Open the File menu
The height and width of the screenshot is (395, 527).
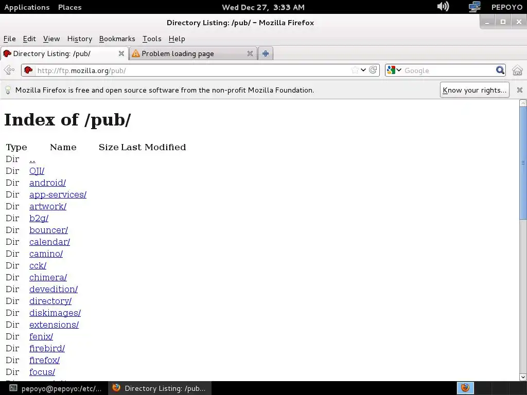[x=9, y=39]
